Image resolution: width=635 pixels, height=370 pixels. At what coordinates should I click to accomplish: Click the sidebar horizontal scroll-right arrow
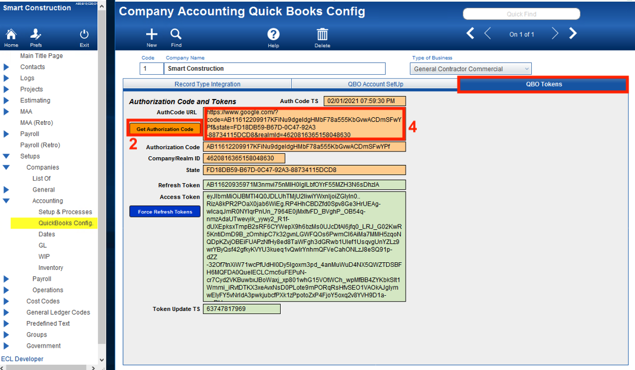[x=94, y=368]
